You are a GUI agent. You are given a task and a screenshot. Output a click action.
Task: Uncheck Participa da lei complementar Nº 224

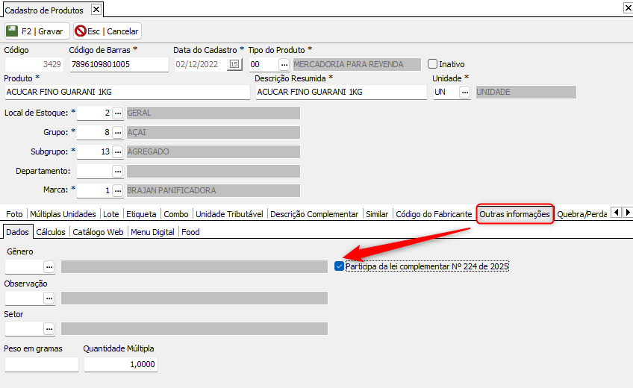click(x=340, y=266)
